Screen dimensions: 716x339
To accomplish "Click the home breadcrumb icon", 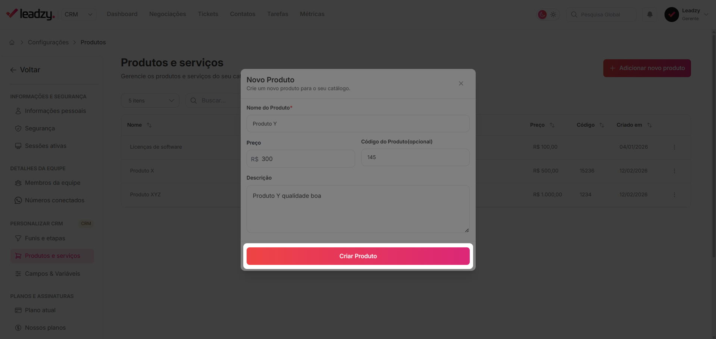I will [12, 42].
